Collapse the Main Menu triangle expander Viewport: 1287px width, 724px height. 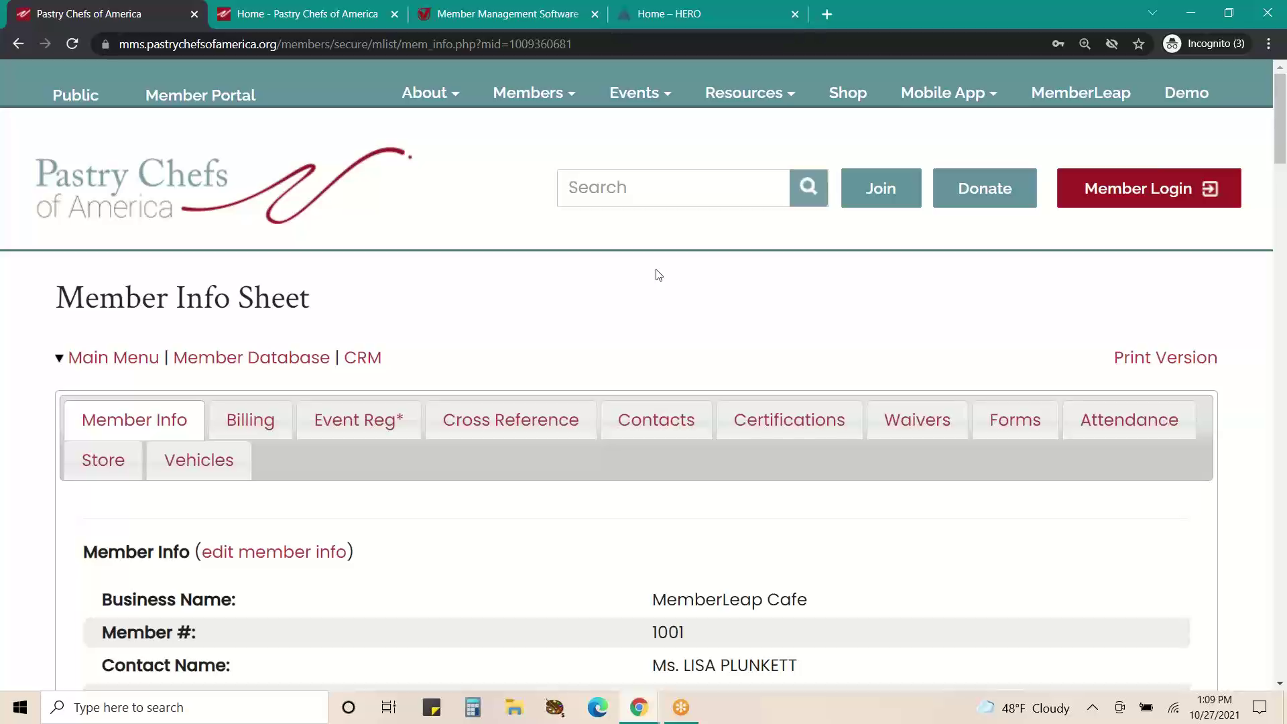(x=59, y=359)
